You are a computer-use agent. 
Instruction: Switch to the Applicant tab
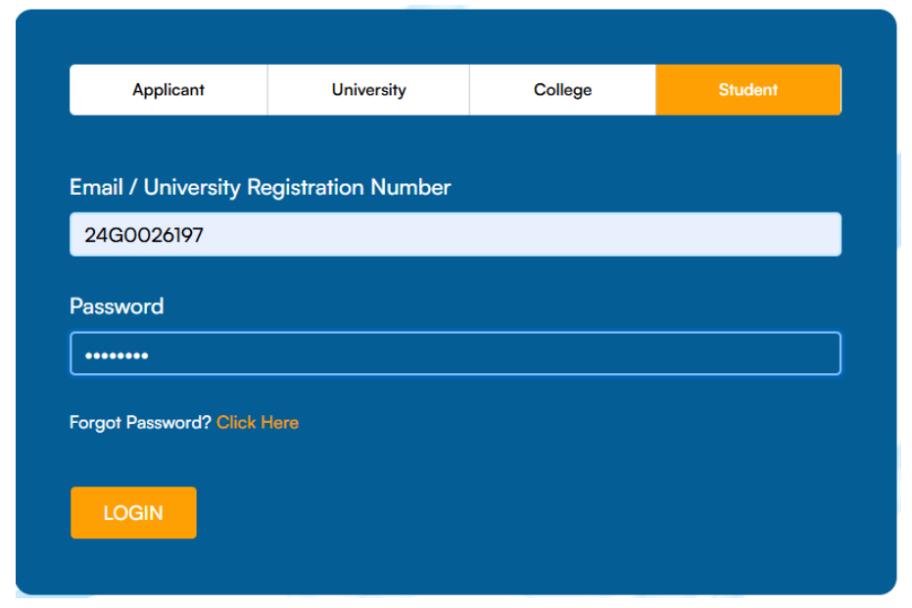(168, 90)
